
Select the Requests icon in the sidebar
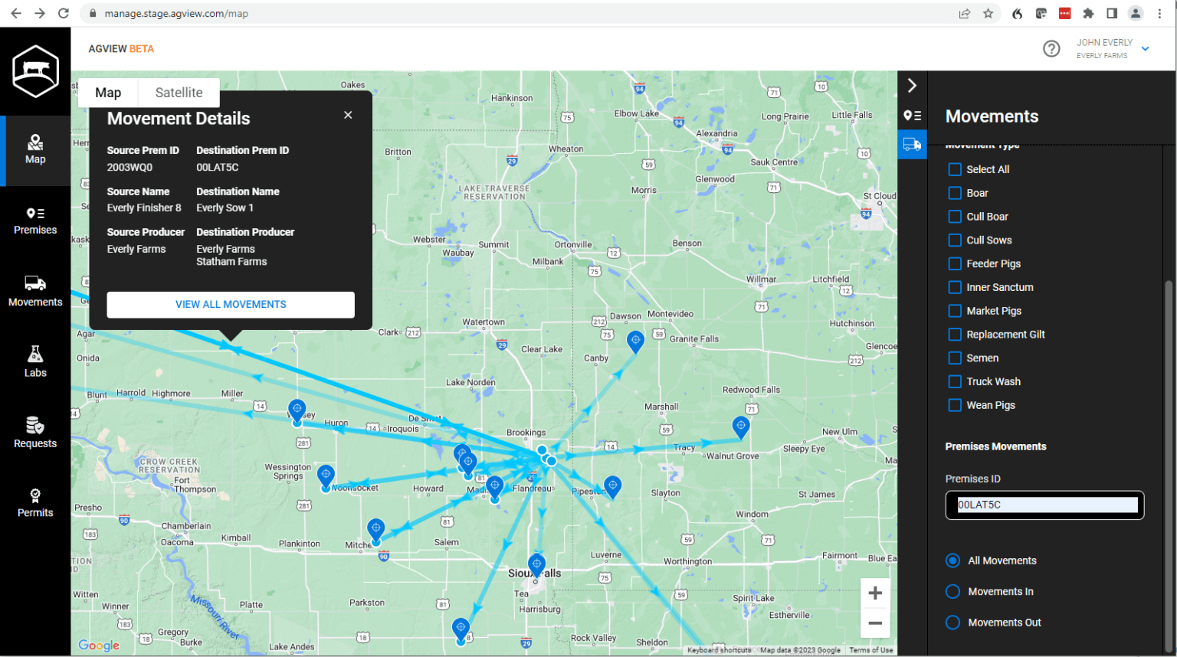(34, 432)
